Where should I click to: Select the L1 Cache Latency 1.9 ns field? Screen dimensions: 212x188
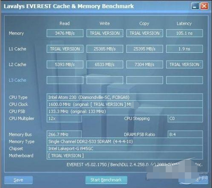tap(184, 49)
